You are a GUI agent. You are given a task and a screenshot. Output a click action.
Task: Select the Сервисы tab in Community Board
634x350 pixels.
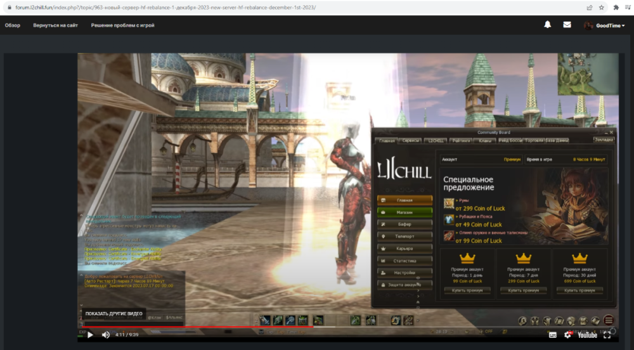click(411, 140)
